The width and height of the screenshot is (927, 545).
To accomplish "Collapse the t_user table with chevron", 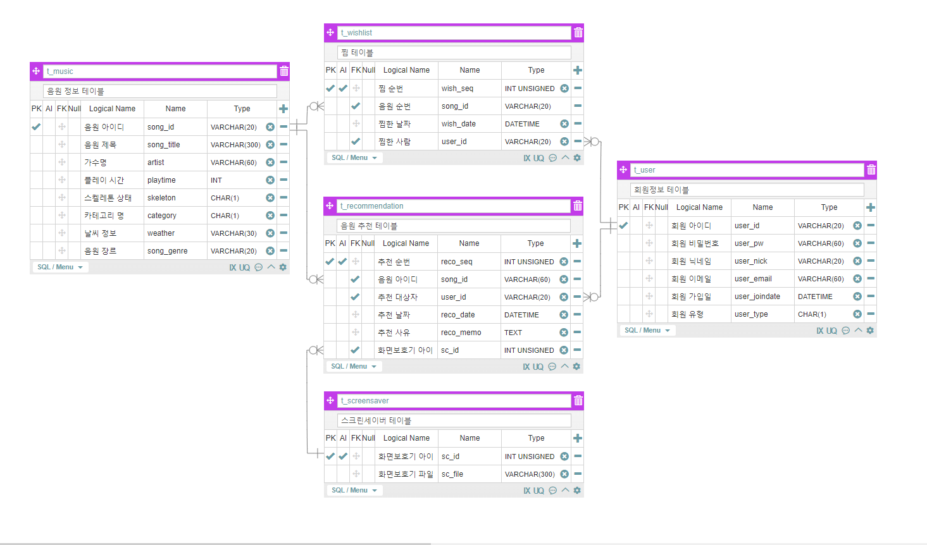I will click(858, 330).
